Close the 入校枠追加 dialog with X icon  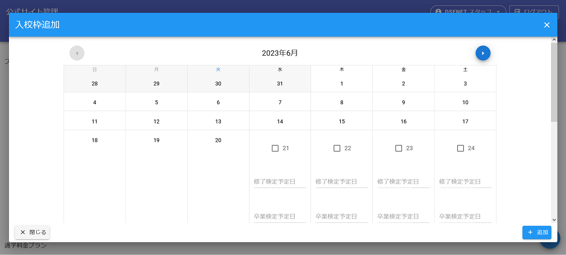coord(547,25)
